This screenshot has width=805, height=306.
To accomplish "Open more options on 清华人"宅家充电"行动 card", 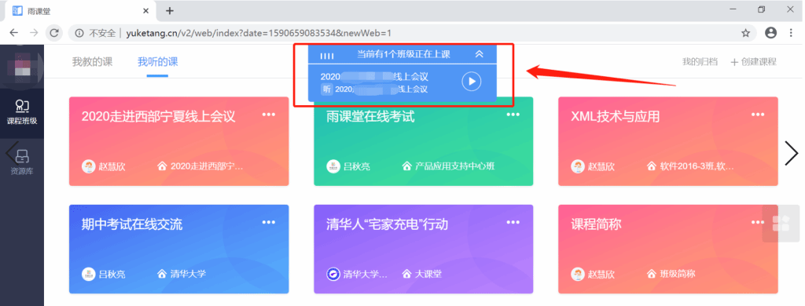I will (x=513, y=222).
